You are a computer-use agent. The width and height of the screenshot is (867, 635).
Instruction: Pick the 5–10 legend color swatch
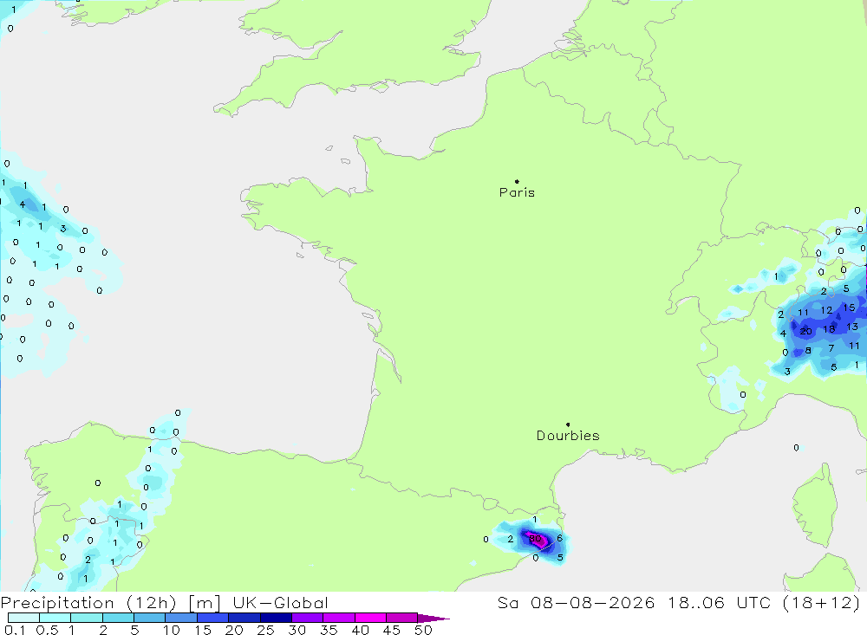149,618
